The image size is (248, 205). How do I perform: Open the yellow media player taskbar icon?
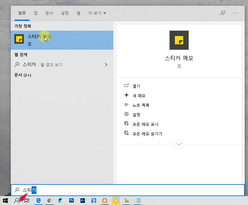tap(116, 201)
